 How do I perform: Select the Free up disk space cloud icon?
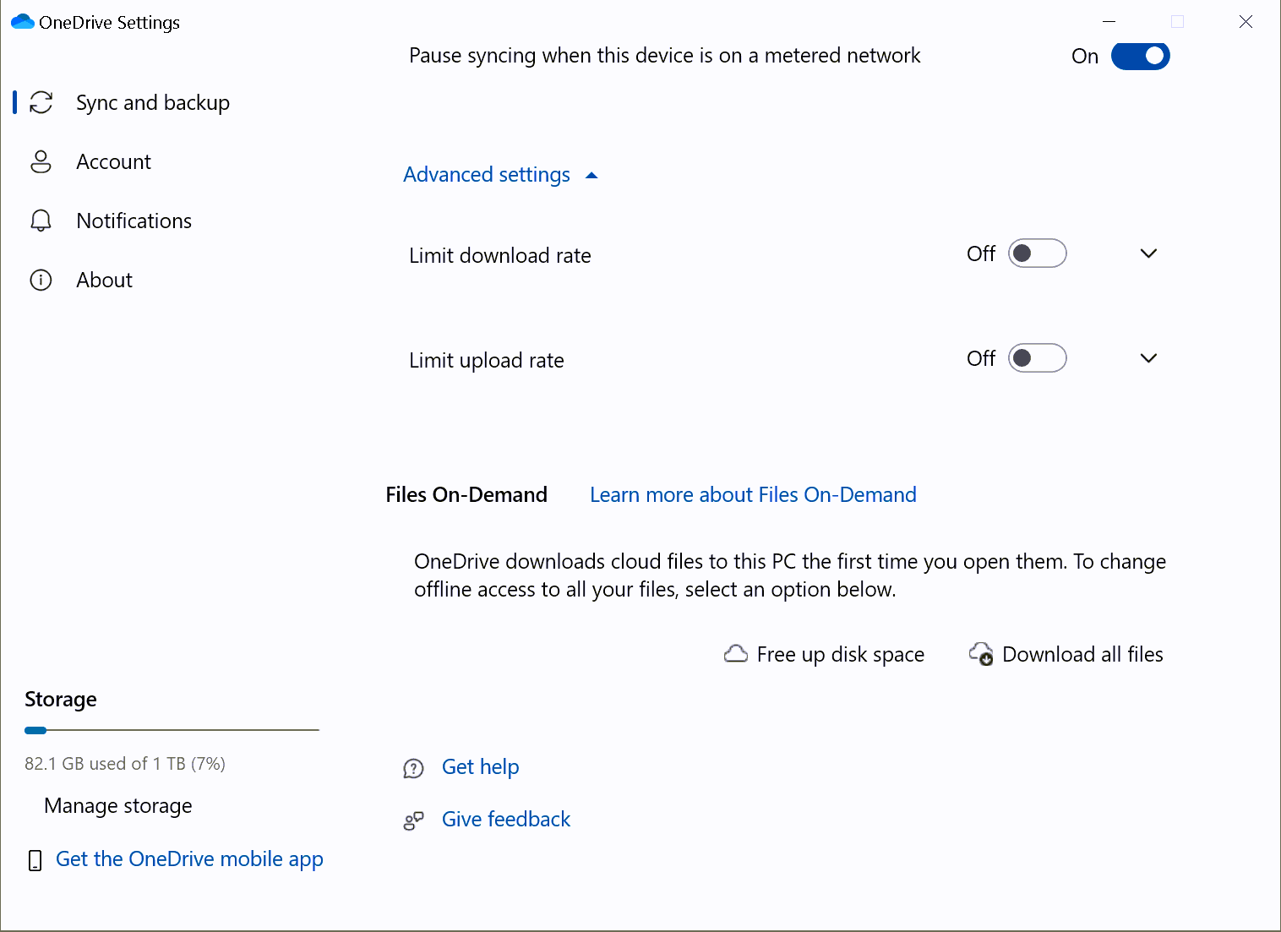735,653
